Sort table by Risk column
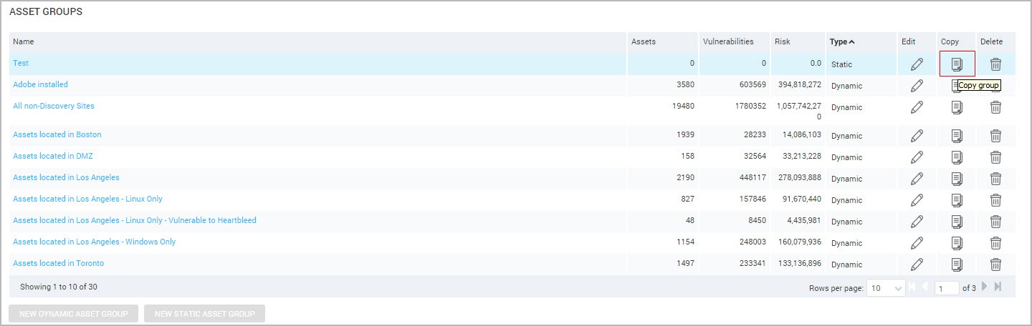 pos(783,41)
